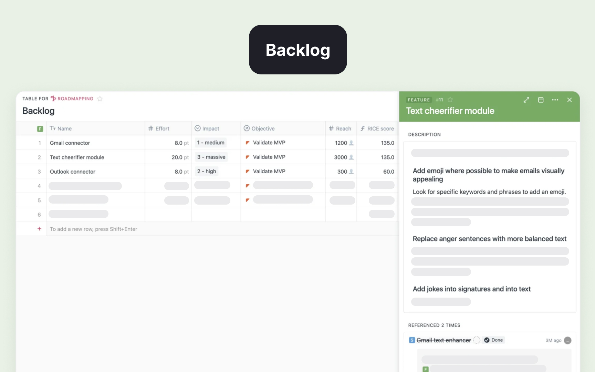Click the number icon next to the Effort column
The width and height of the screenshot is (595, 372).
[151, 128]
